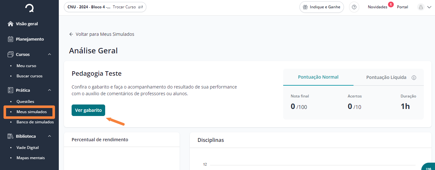Open Visão geral home icon
Viewport: 435px width, 170px height.
(10, 24)
